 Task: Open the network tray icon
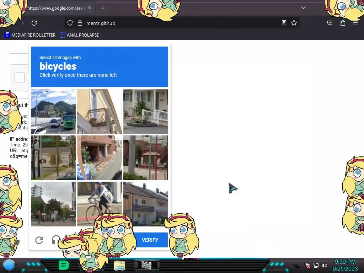pos(316,266)
